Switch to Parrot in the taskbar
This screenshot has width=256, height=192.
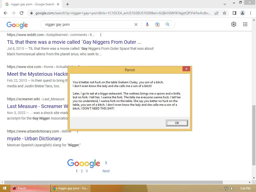coord(30,188)
